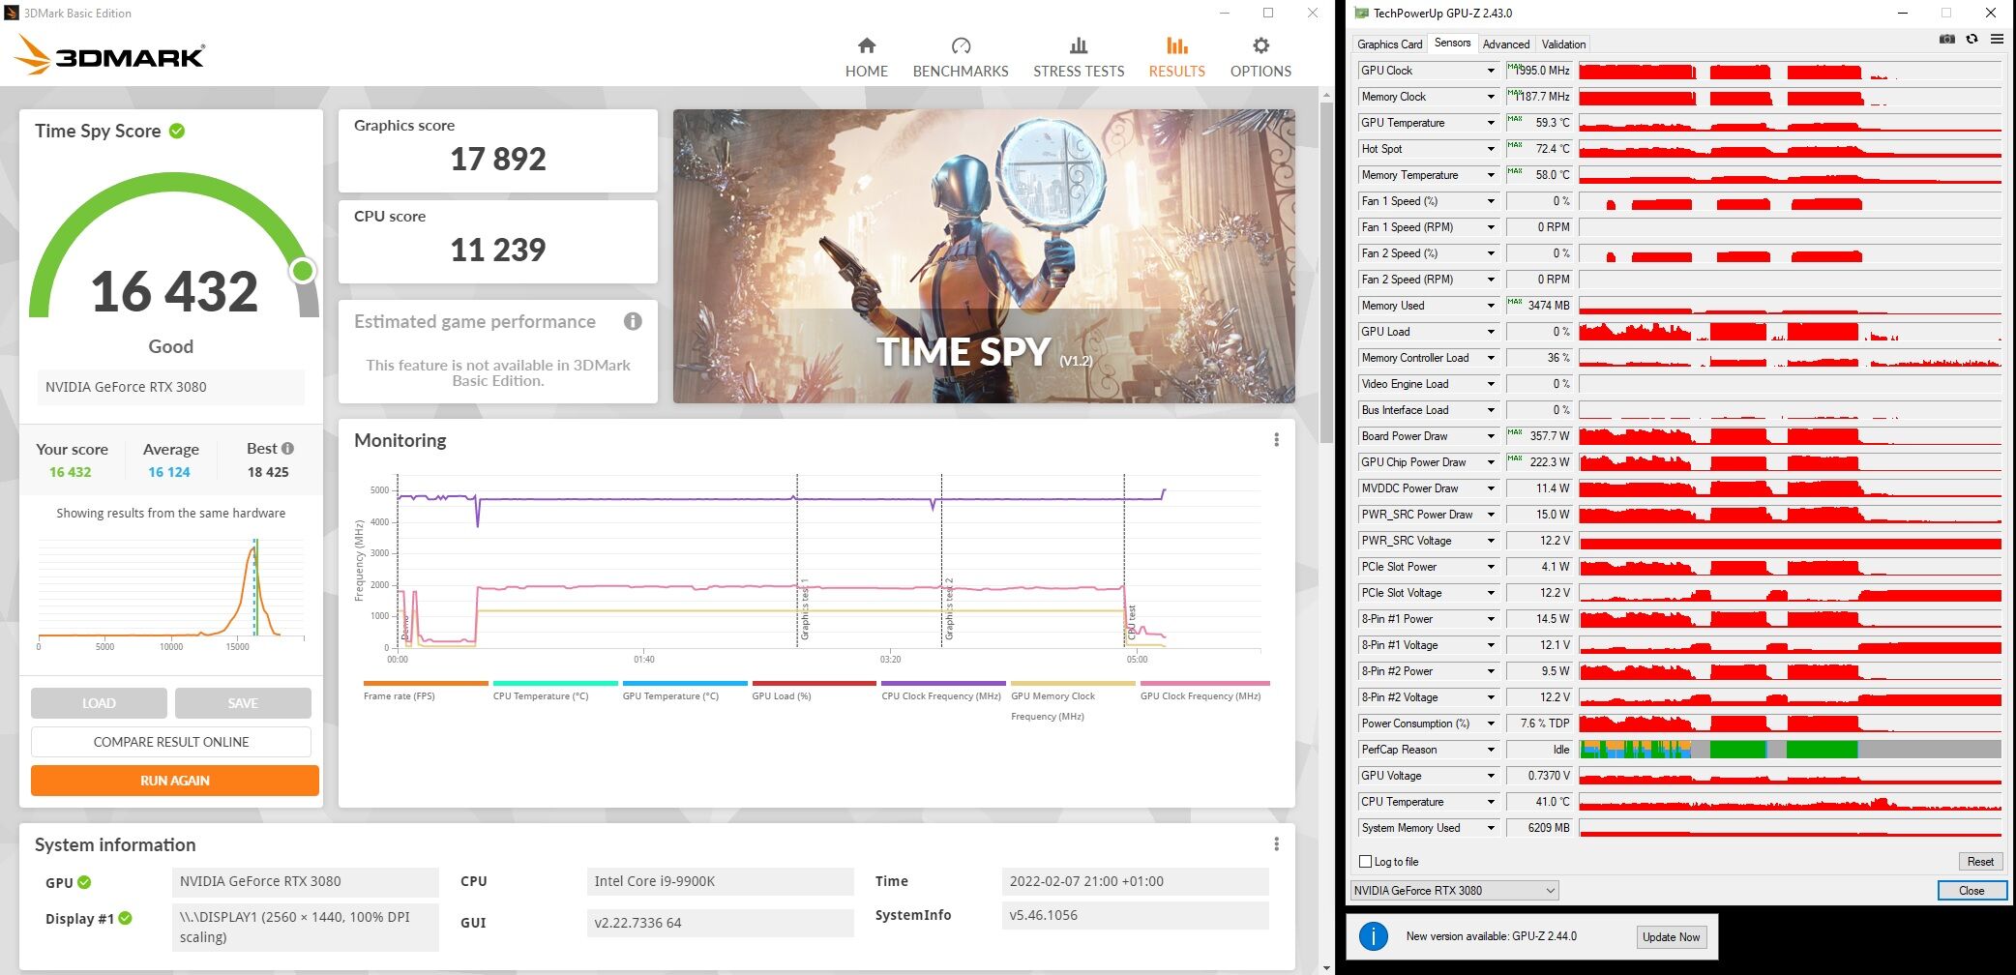Click the info icon next to Best score
The image size is (2016, 975).
(287, 449)
